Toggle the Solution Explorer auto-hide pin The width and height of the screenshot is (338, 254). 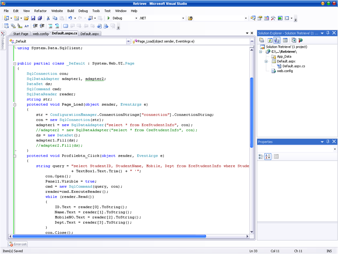click(328, 33)
